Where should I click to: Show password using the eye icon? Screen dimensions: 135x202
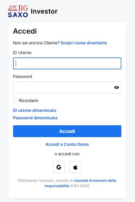pos(117,87)
